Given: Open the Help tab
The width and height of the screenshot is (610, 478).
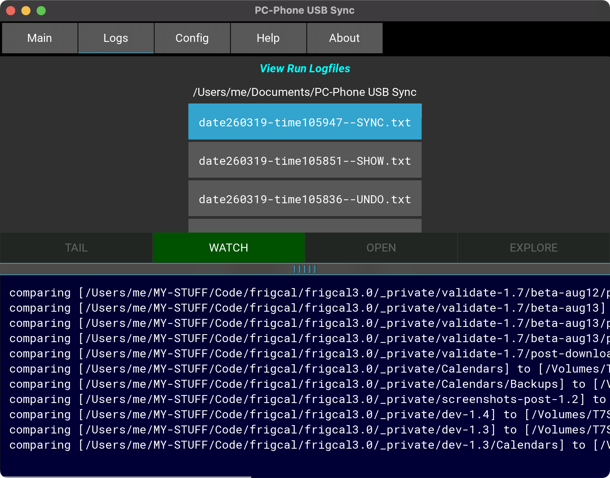Looking at the screenshot, I should point(268,38).
